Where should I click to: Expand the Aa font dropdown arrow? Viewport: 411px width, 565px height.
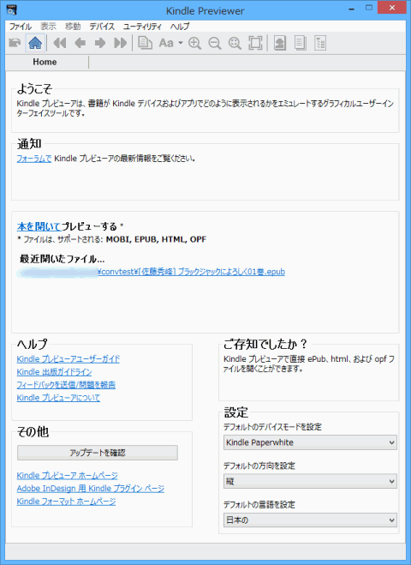pyautogui.click(x=181, y=43)
